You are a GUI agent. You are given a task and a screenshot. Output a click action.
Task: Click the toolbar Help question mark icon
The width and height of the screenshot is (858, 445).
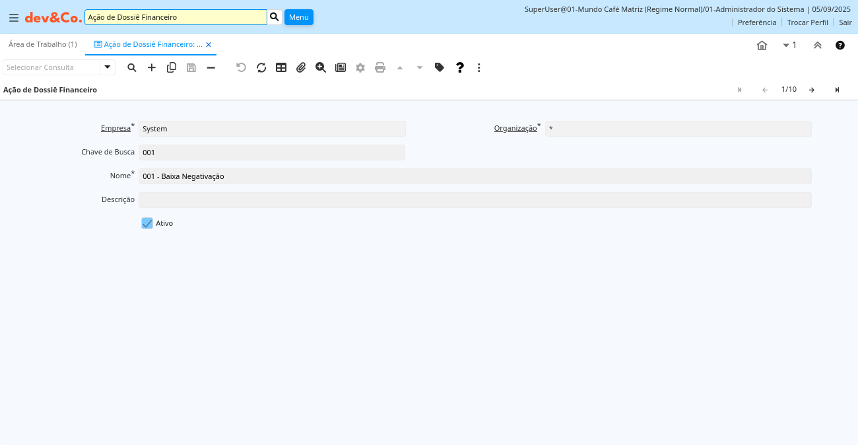[460, 67]
